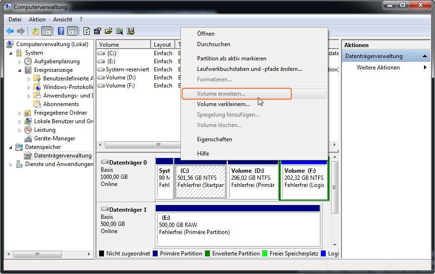Open the Datei menu
Image resolution: width=435 pixels, height=274 pixels.
click(x=15, y=20)
